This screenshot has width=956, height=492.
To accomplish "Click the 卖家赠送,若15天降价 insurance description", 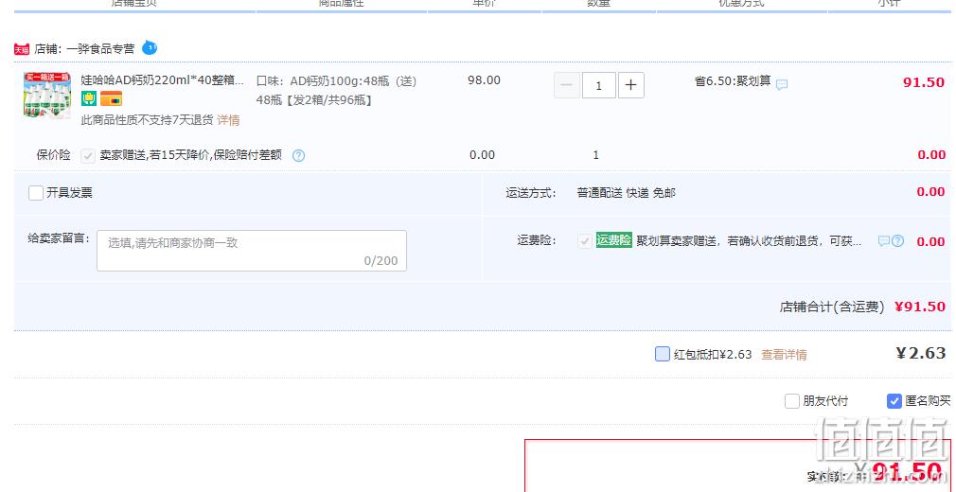I will tap(191, 155).
